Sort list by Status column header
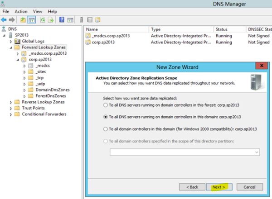The height and width of the screenshot is (199, 272). click(230, 29)
